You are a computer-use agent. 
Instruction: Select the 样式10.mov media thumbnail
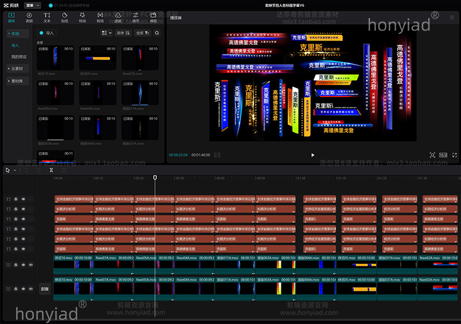(55, 58)
